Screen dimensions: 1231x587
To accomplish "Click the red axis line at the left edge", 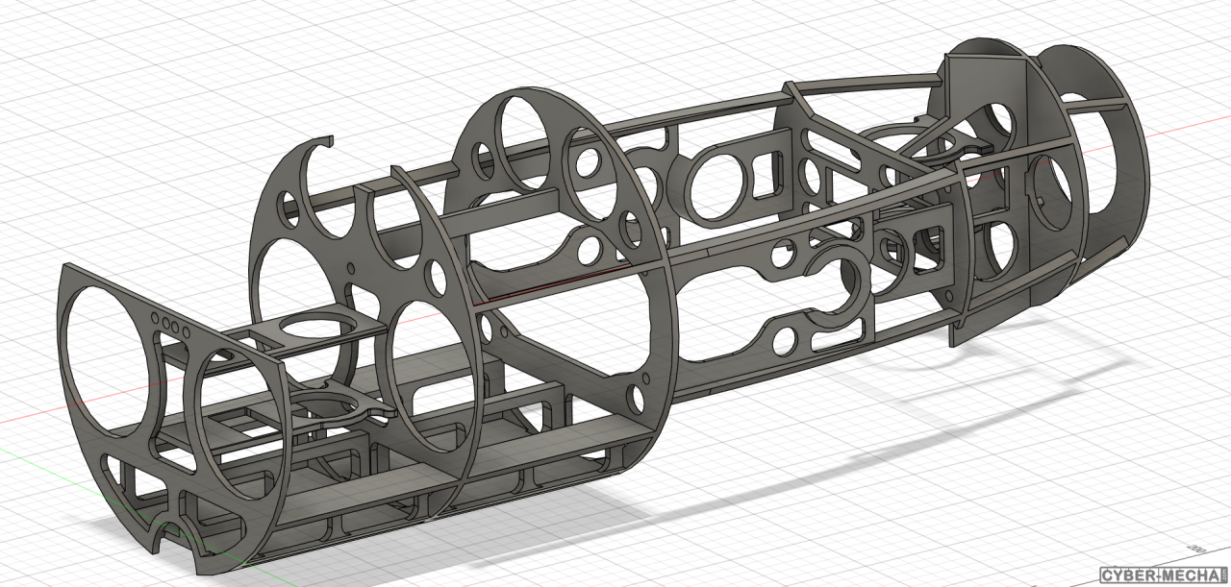I will point(19,419).
